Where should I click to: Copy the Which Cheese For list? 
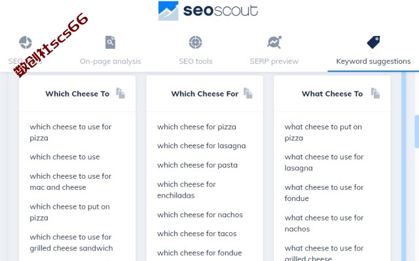click(x=248, y=93)
